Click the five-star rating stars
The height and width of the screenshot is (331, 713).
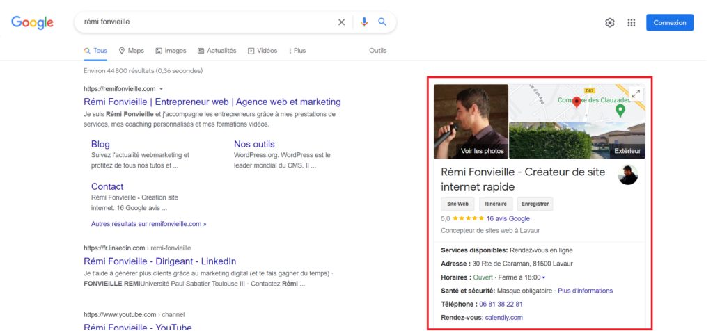[x=469, y=218]
